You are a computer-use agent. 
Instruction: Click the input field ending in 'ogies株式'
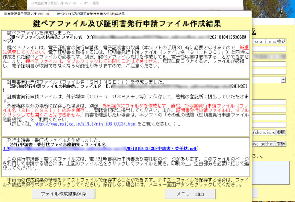tap(269, 41)
